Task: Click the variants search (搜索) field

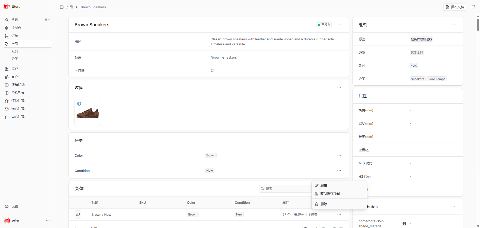Action: click(x=285, y=189)
